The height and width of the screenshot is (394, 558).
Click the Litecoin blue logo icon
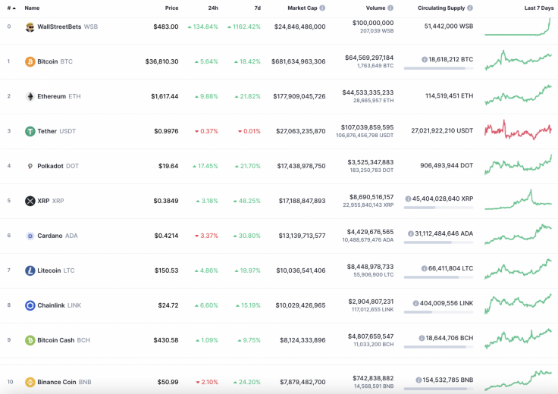point(30,270)
